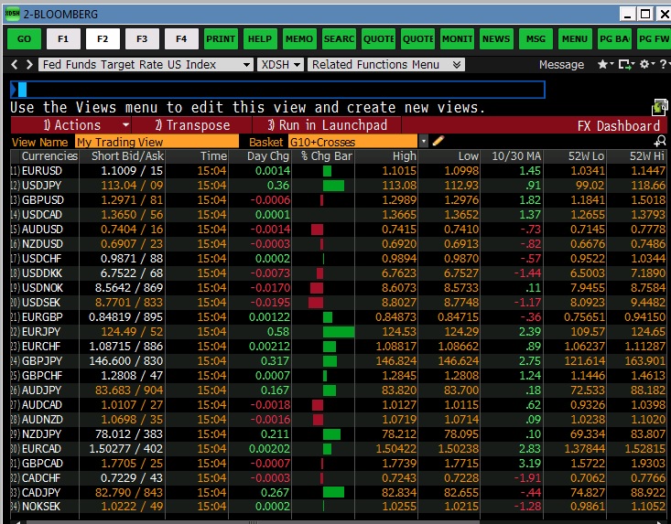
Task: Click the MSG toolbar button
Action: (536, 39)
